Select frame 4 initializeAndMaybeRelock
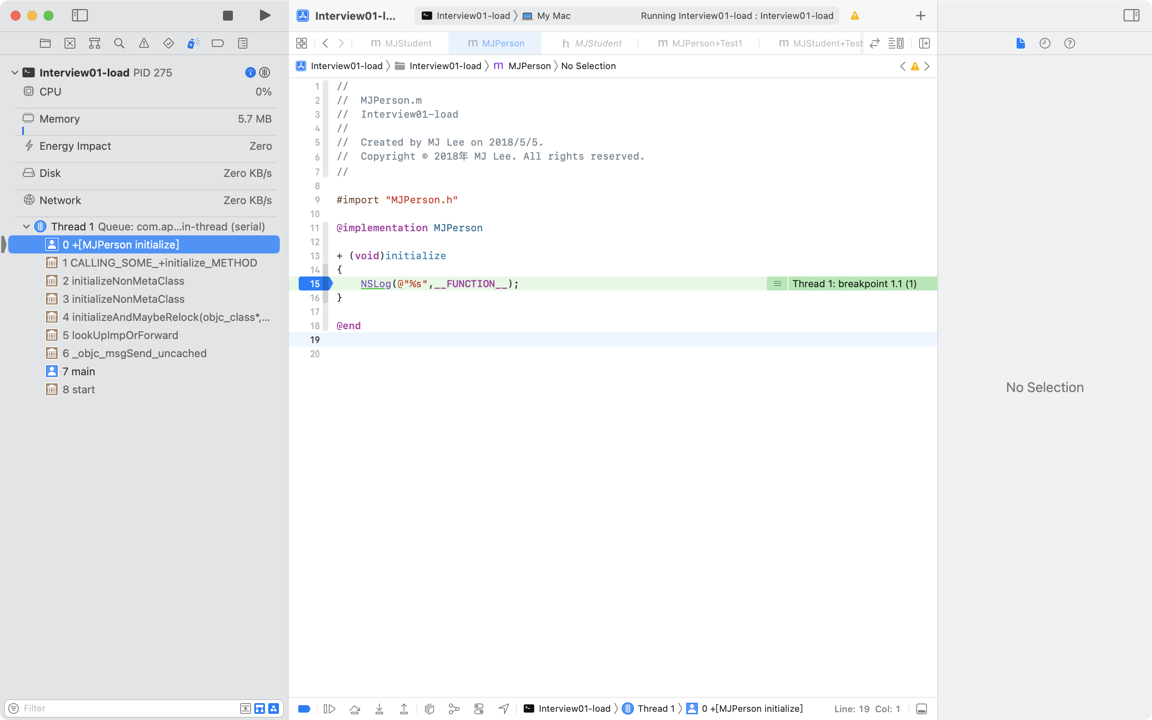Viewport: 1152px width, 720px height. click(x=144, y=317)
